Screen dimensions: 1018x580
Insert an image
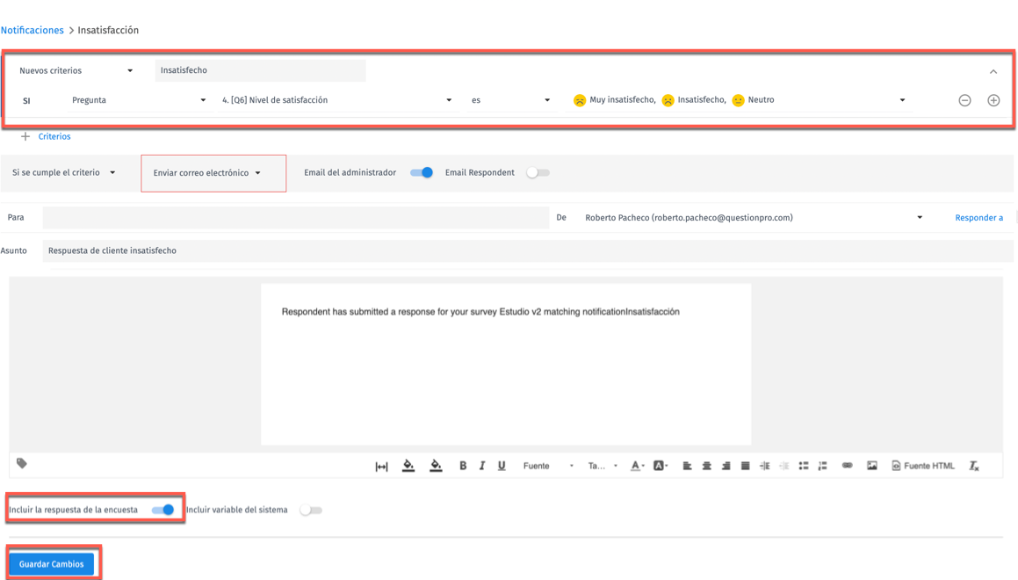pos(872,466)
